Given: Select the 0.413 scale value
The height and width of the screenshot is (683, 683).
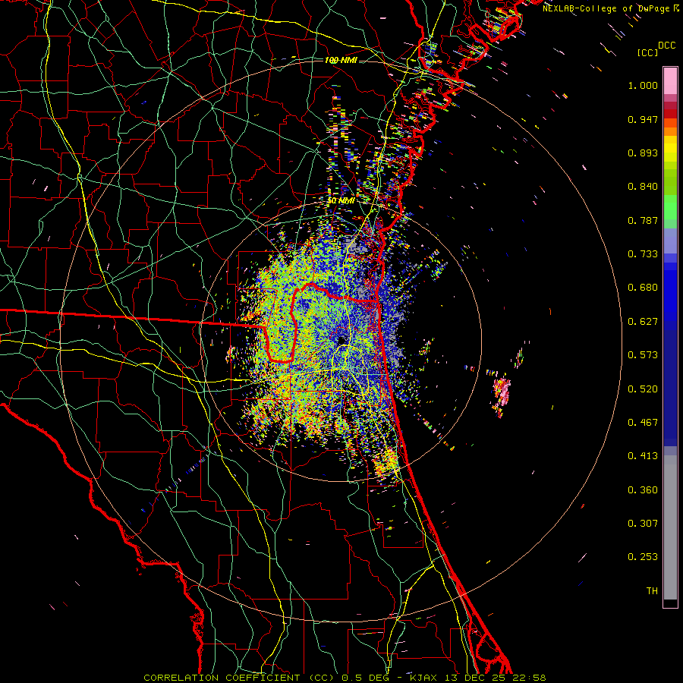Looking at the screenshot, I should click(x=643, y=456).
